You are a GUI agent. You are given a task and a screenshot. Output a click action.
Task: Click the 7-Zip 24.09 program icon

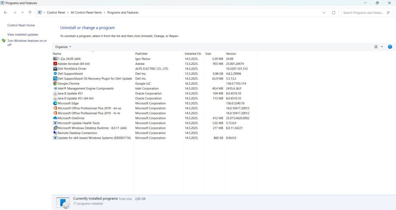55,59
